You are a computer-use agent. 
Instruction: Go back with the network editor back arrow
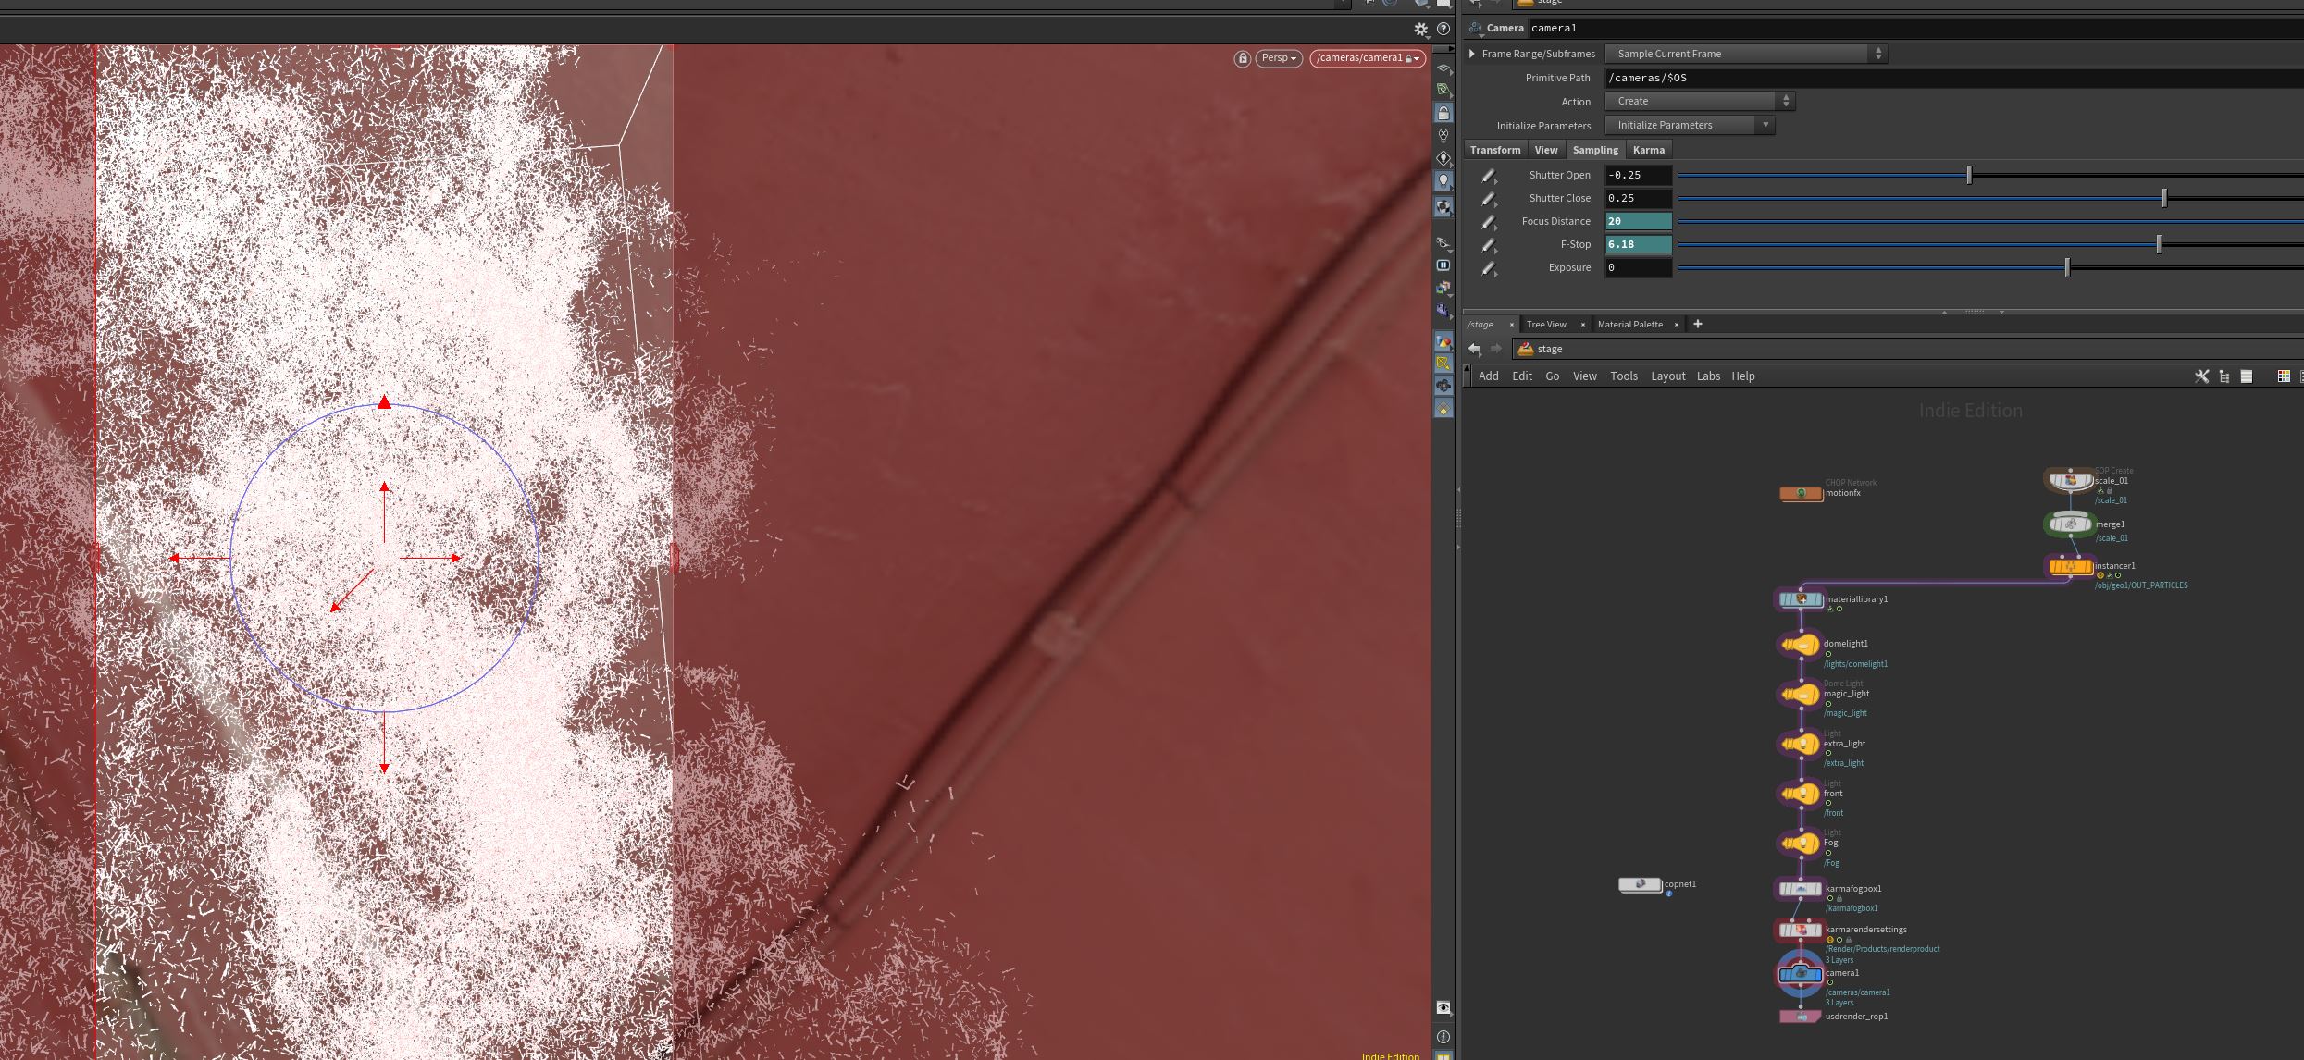tap(1474, 349)
